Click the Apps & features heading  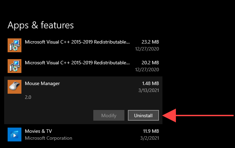click(x=41, y=25)
